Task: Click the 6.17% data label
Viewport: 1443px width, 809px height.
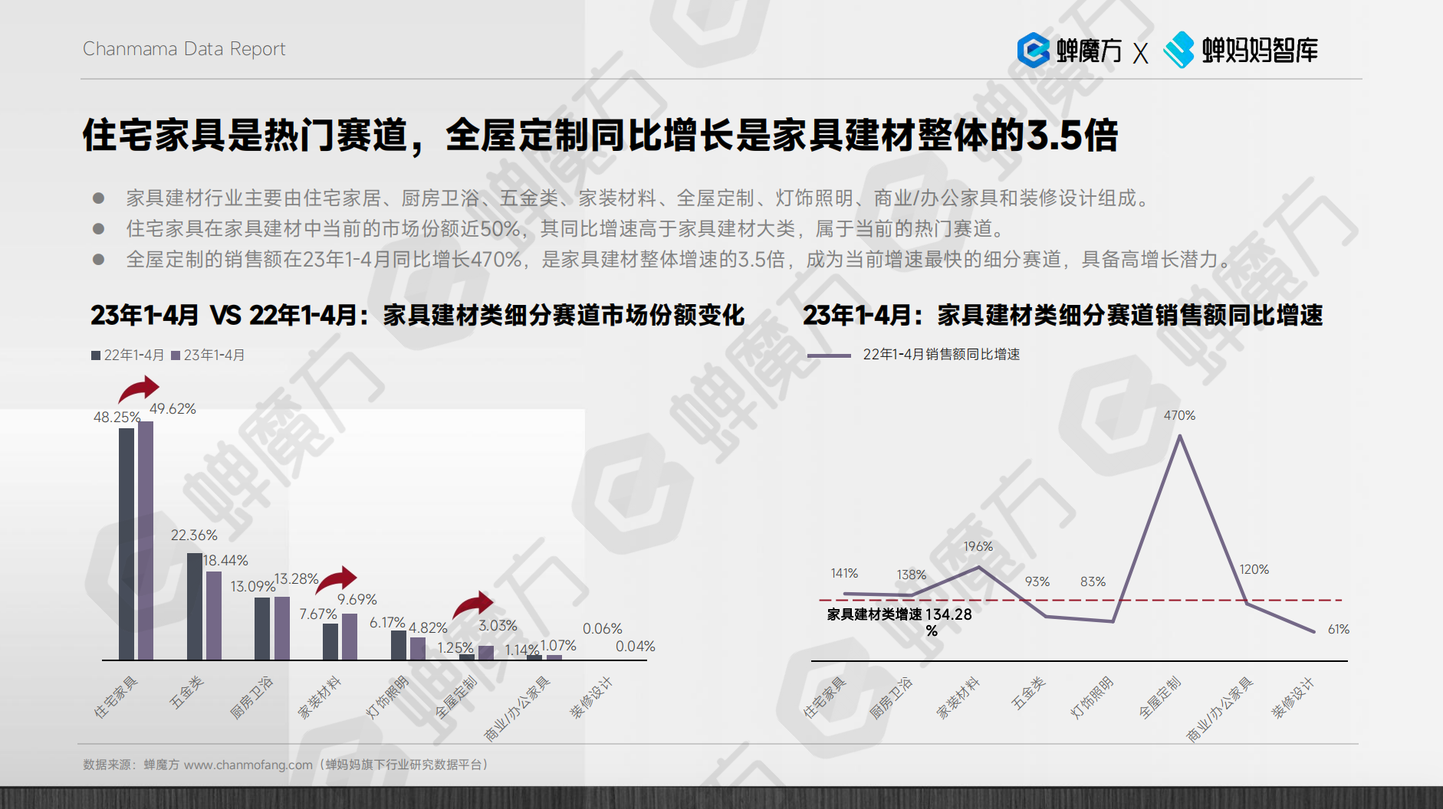Action: click(x=387, y=623)
